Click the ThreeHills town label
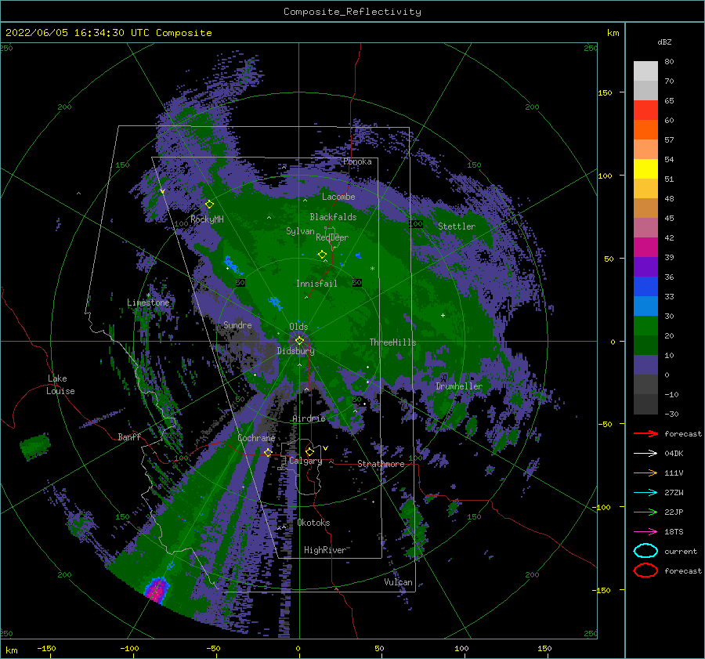Image resolution: width=705 pixels, height=659 pixels. point(393,342)
